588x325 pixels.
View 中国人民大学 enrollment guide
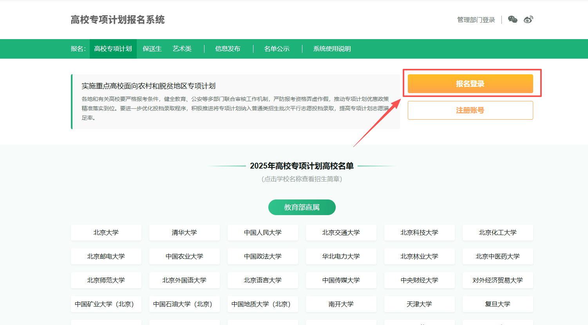262,233
